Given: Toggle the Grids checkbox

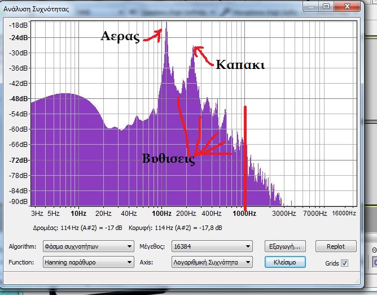Looking at the screenshot, I should click(345, 263).
